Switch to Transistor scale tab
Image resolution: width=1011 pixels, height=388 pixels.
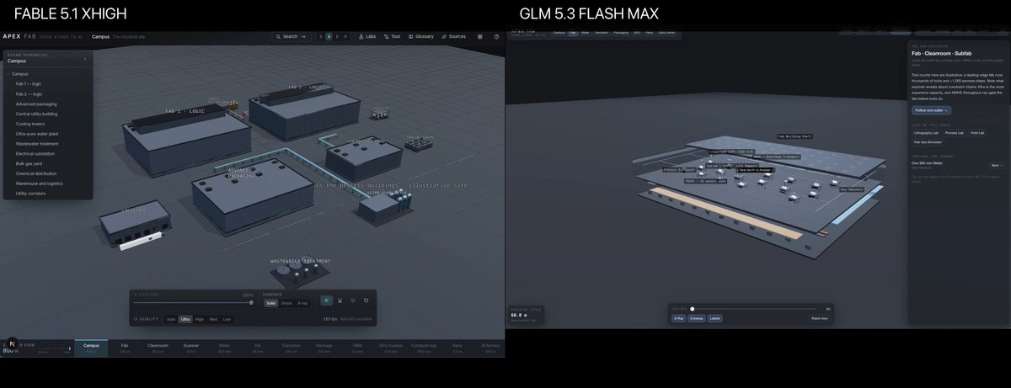291,348
